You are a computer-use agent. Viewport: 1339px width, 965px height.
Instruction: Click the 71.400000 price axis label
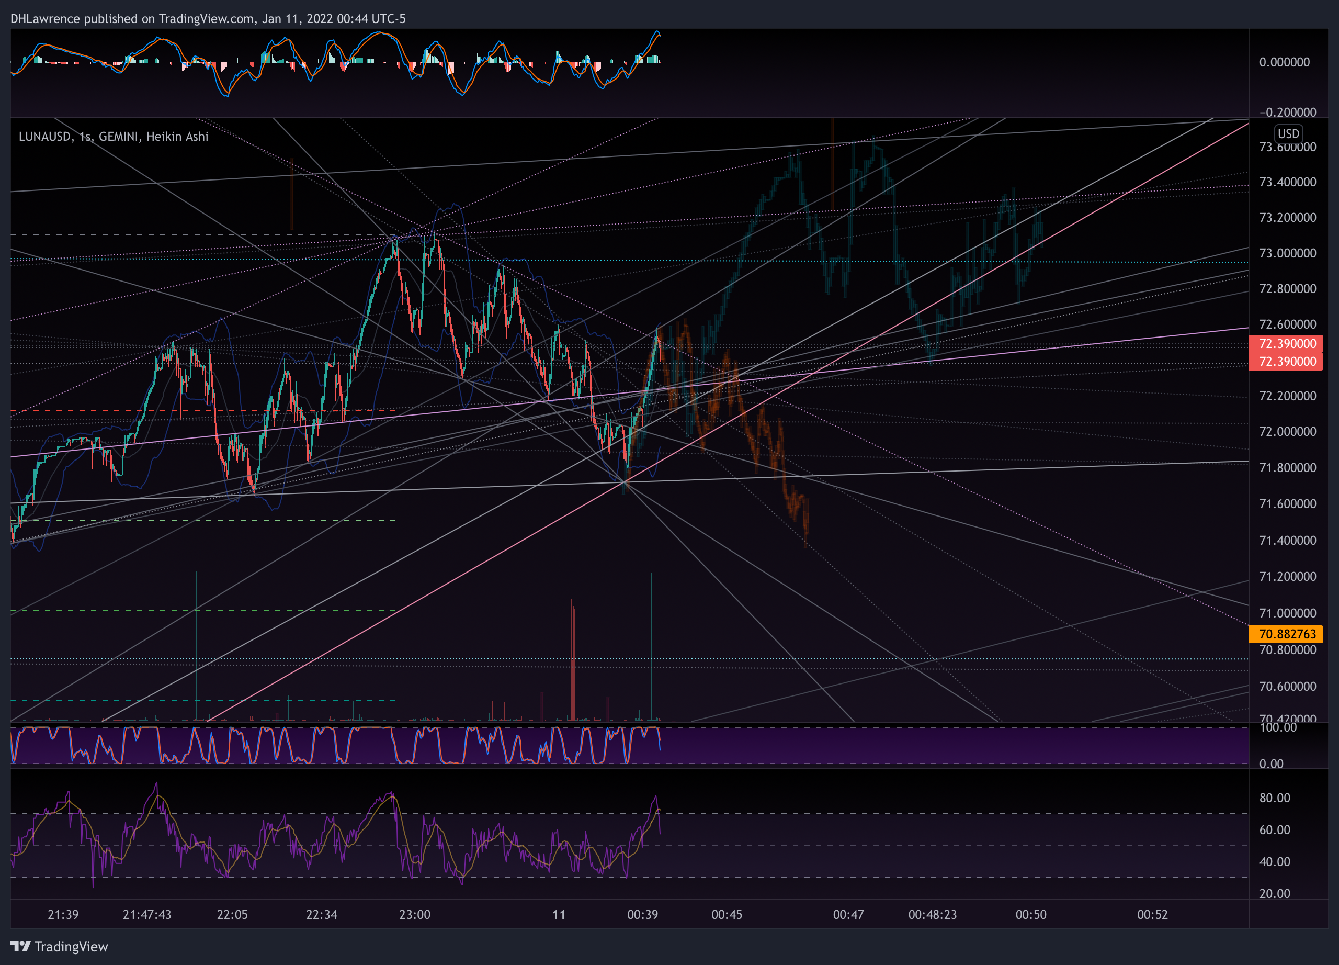click(x=1288, y=541)
